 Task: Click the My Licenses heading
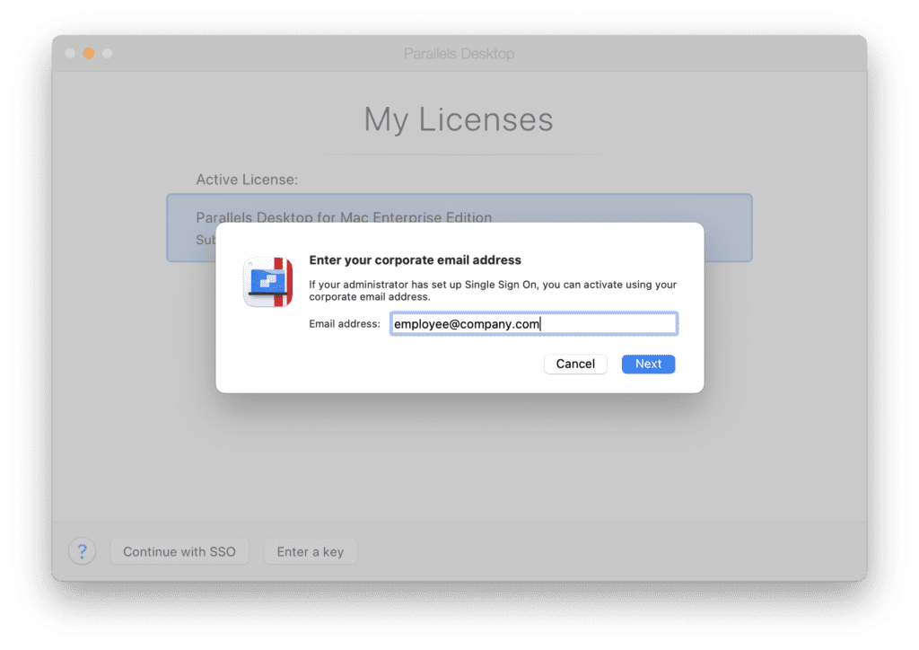(x=459, y=119)
